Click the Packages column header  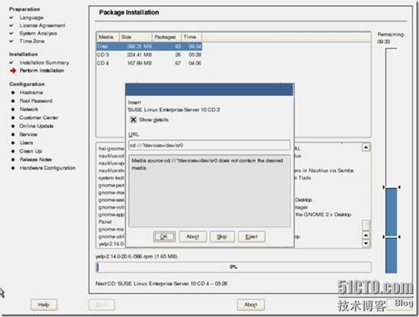[167, 37]
